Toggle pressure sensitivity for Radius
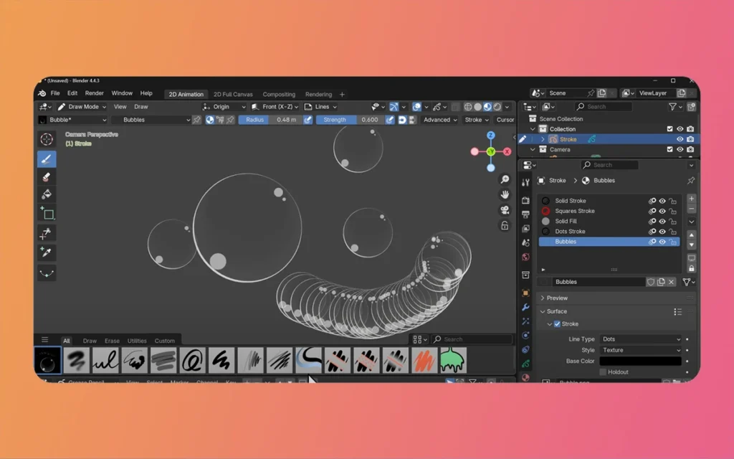Viewport: 734px width, 459px height. tap(308, 120)
